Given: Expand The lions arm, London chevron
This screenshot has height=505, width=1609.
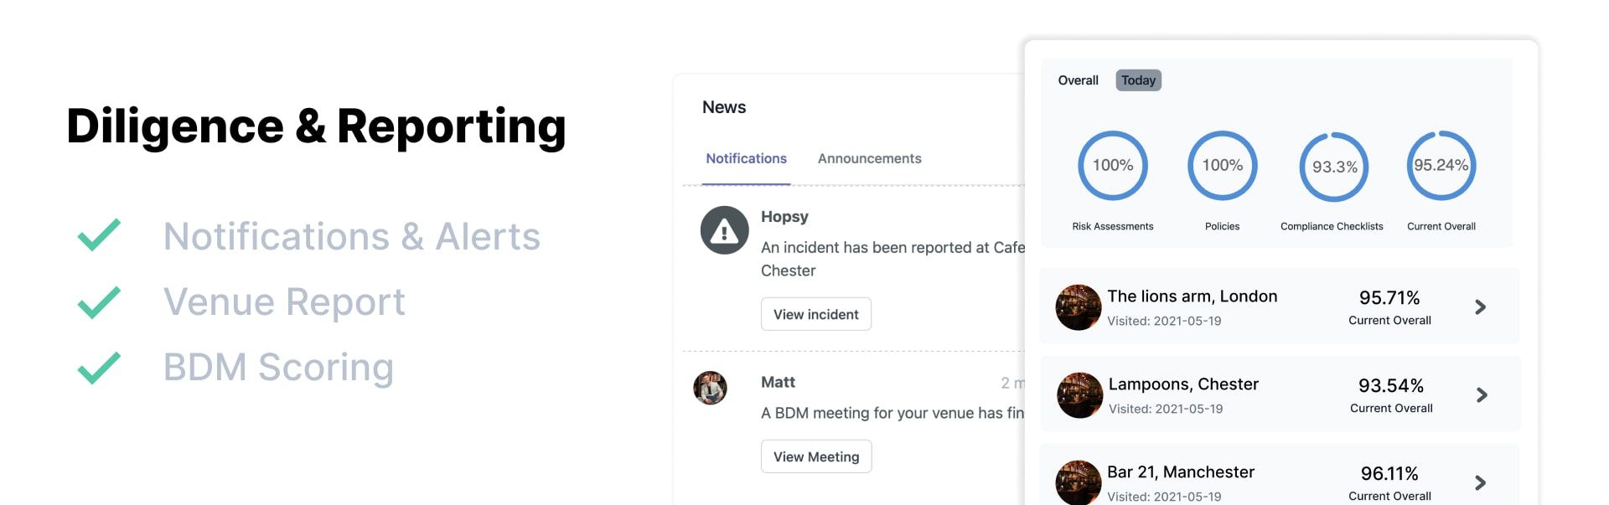Looking at the screenshot, I should click(1480, 307).
